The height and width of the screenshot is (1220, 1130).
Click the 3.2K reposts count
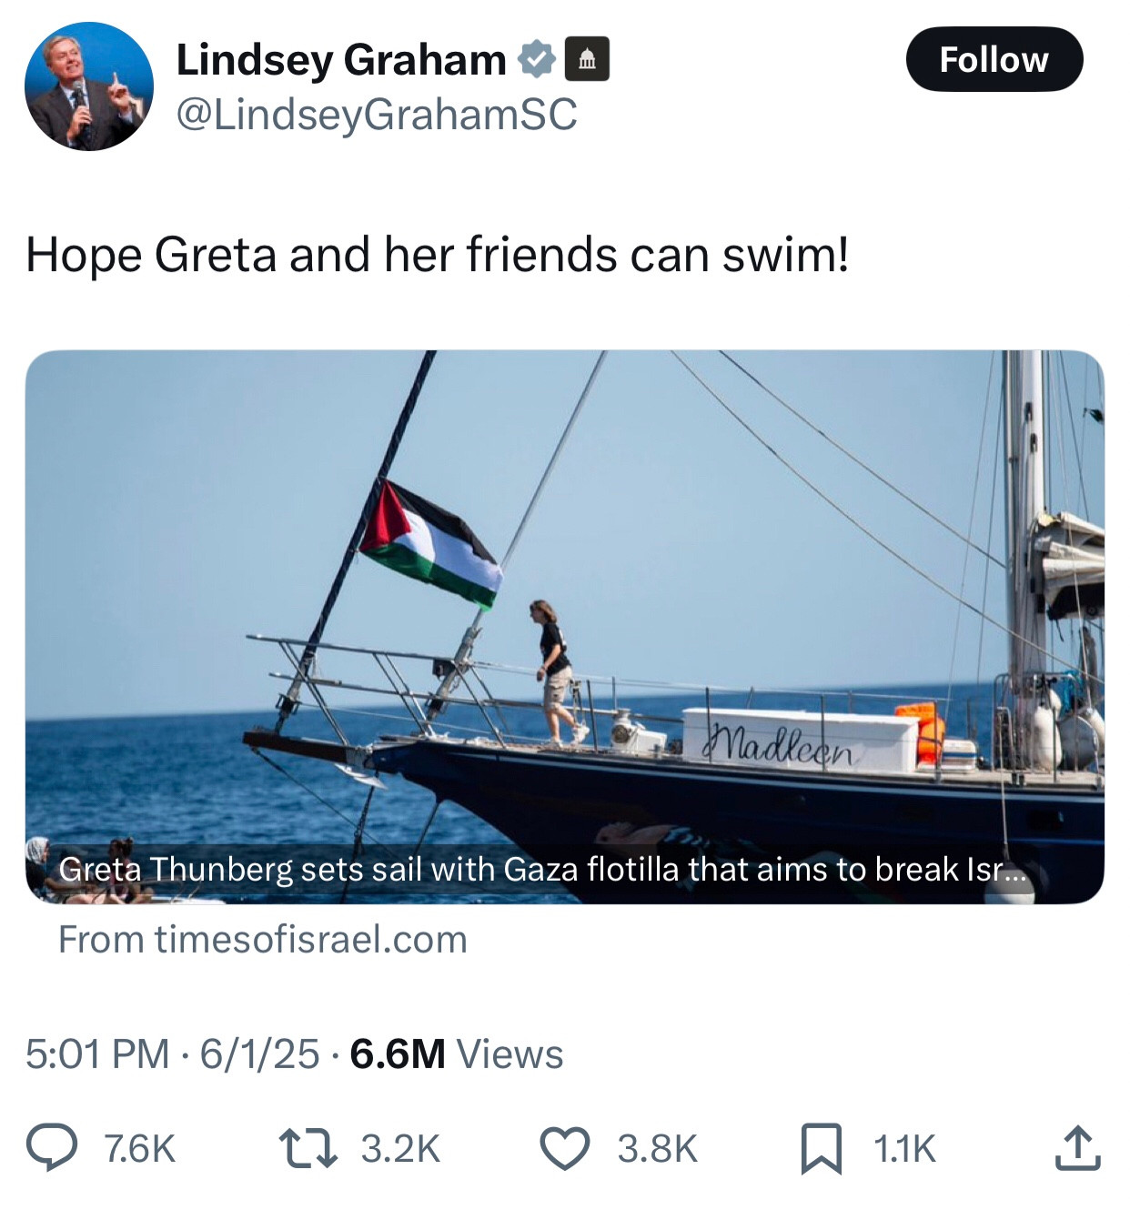point(400,1148)
